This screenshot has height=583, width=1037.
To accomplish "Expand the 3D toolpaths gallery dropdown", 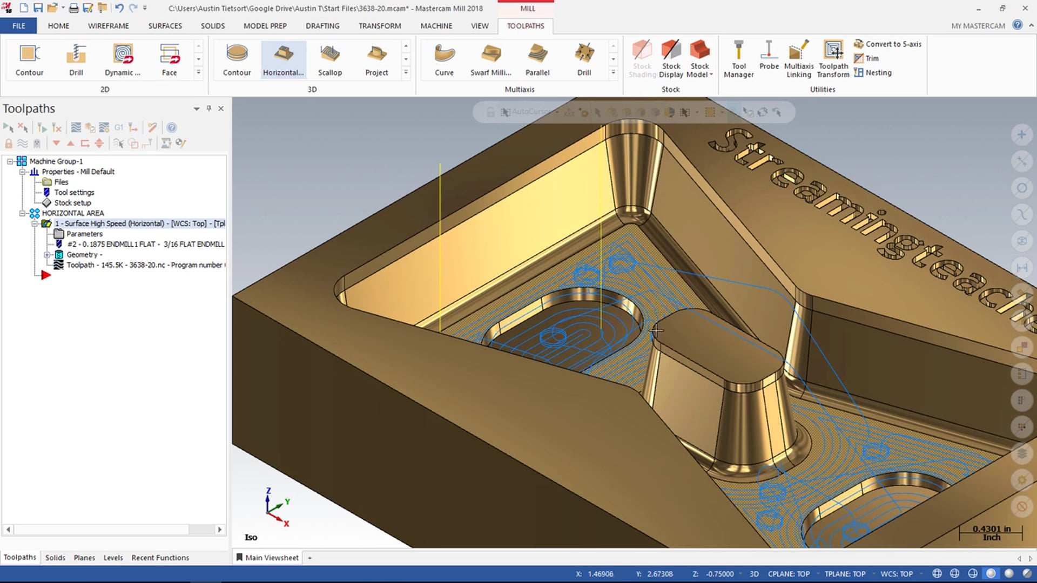I will (x=406, y=72).
